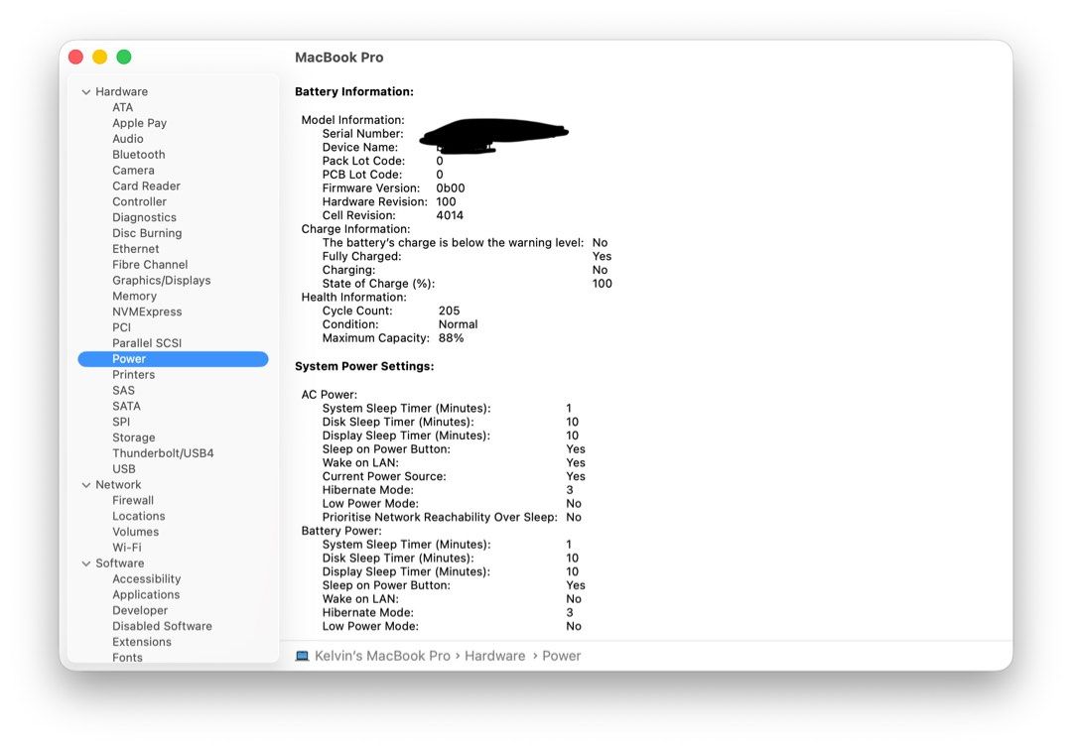Click the System Power Settings heading
The width and height of the screenshot is (1072, 749).
coord(364,366)
